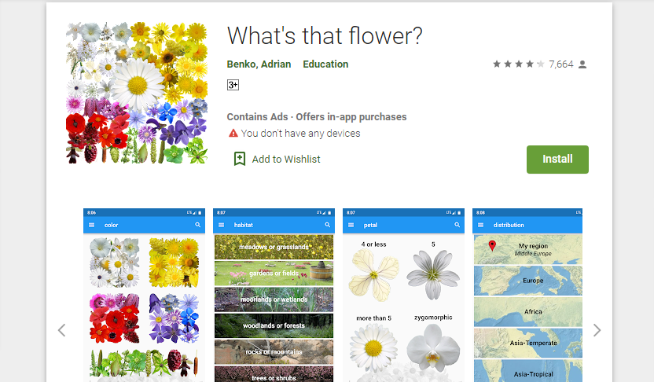
Task: Open the petal screenshot thumbnail
Action: click(x=404, y=296)
